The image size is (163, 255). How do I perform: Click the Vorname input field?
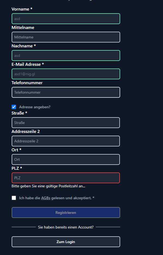tap(66, 19)
